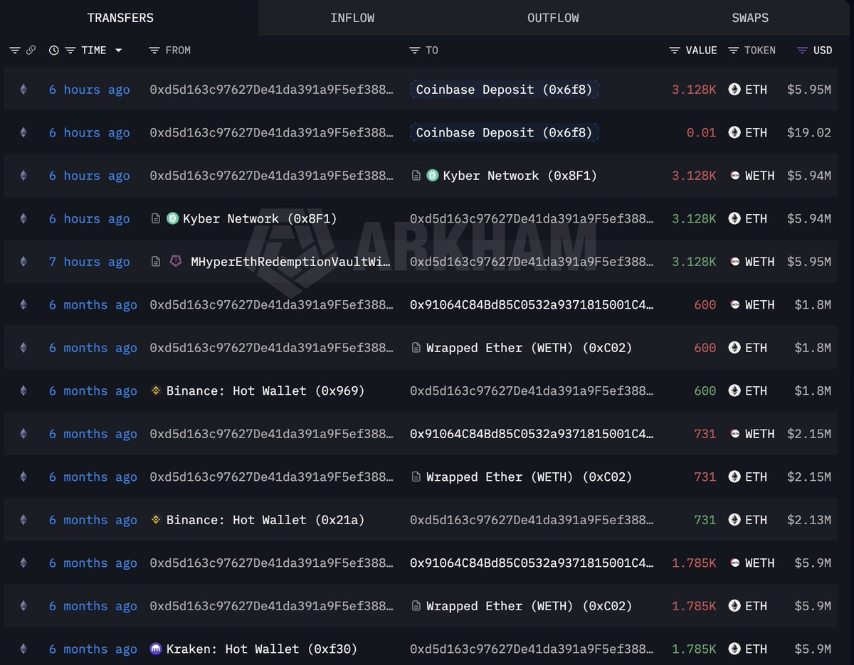Click ETH token icon on $5.95M Coinbase row

(734, 90)
